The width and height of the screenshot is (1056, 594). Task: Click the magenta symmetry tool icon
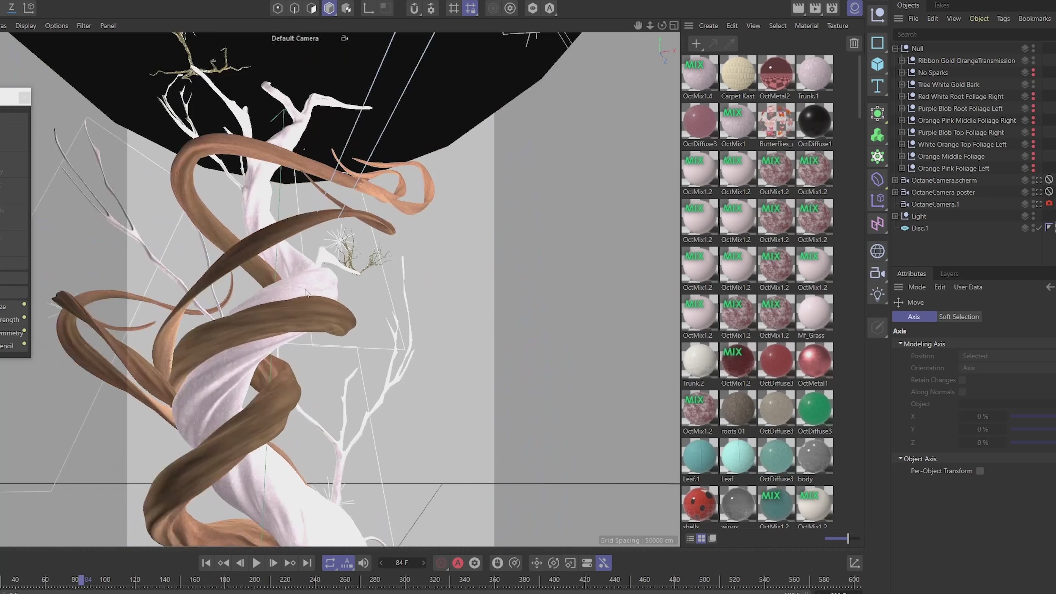877,224
